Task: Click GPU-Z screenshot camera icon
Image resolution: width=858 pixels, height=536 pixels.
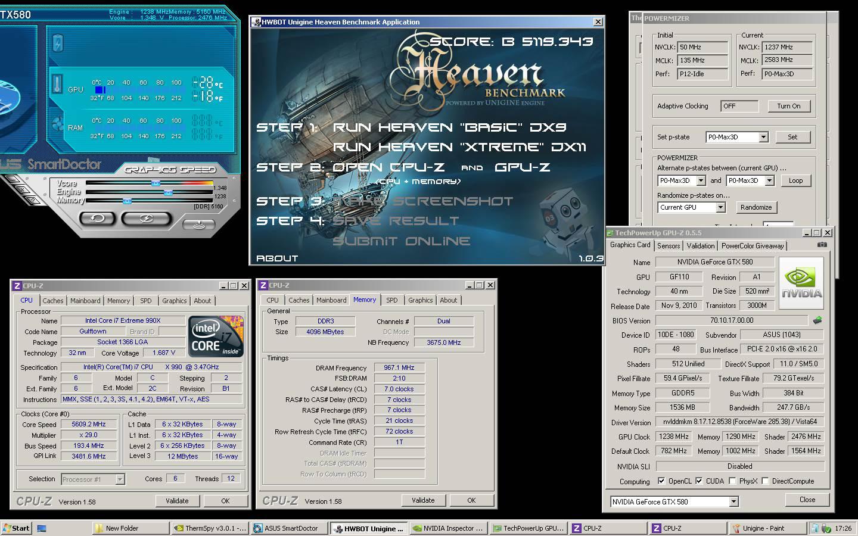Action: pos(822,245)
